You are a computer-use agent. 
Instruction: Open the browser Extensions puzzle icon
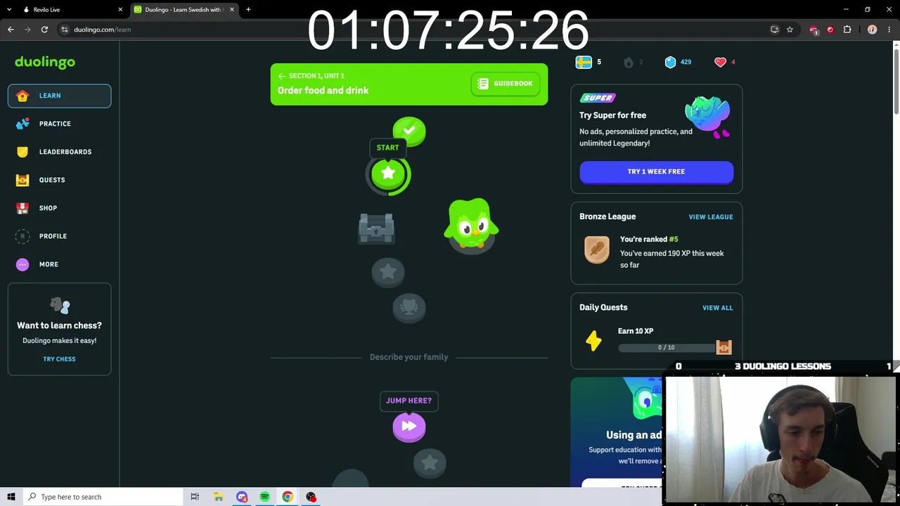point(847,30)
